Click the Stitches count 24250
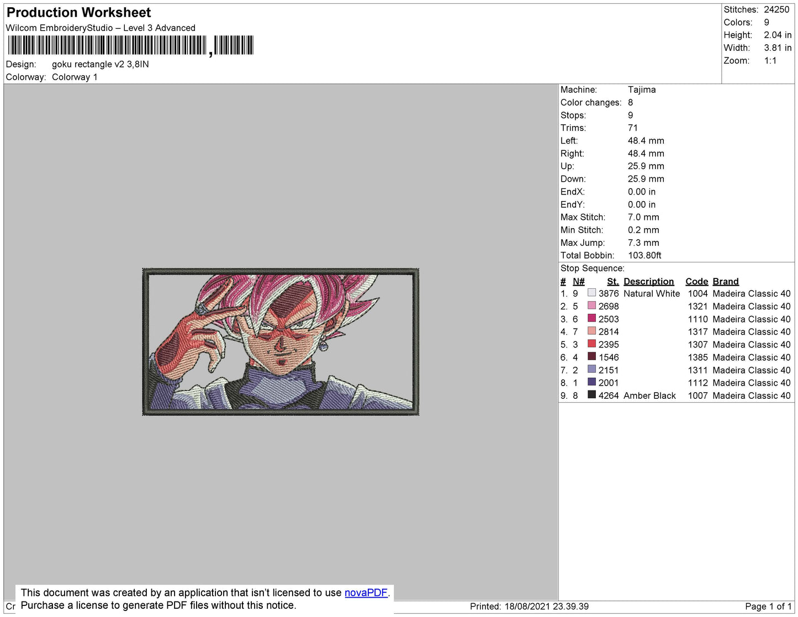Viewport: 798px width, 617px height. (x=776, y=9)
